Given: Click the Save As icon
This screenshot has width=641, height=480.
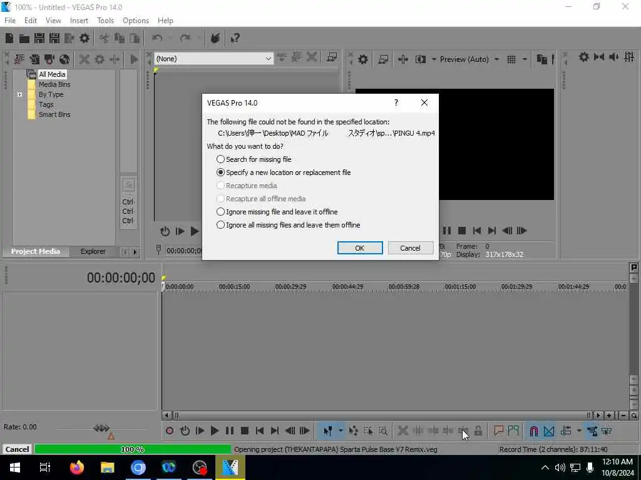Looking at the screenshot, I should (x=54, y=38).
